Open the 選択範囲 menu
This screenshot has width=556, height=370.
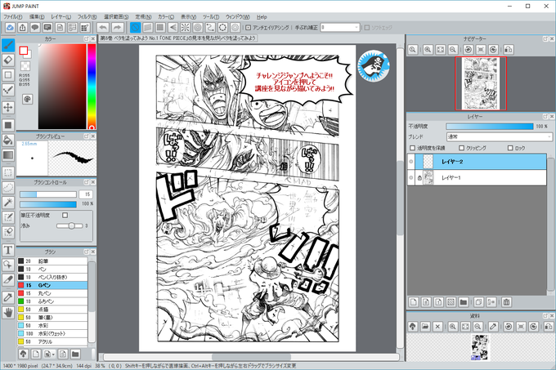[116, 16]
